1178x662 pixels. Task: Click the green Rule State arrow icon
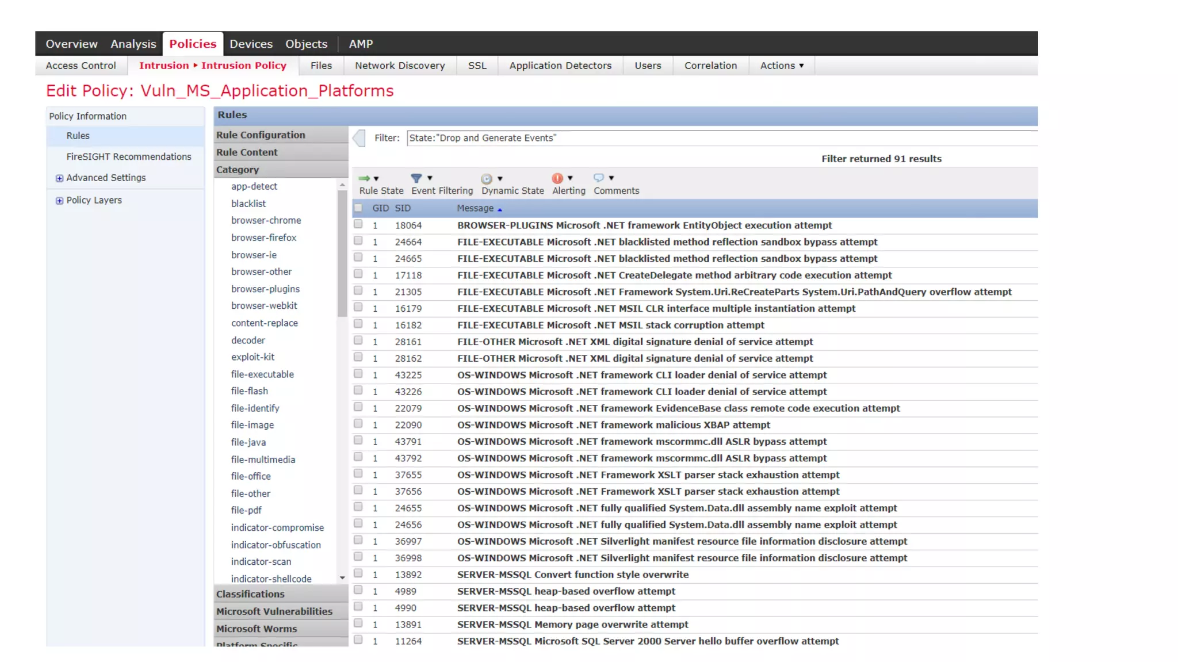point(364,178)
